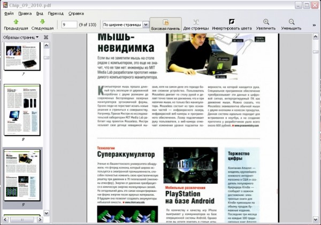Click document scrollbar down arrow
Image resolution: width=321 pixels, height=225 pixels.
pyautogui.click(x=316, y=220)
